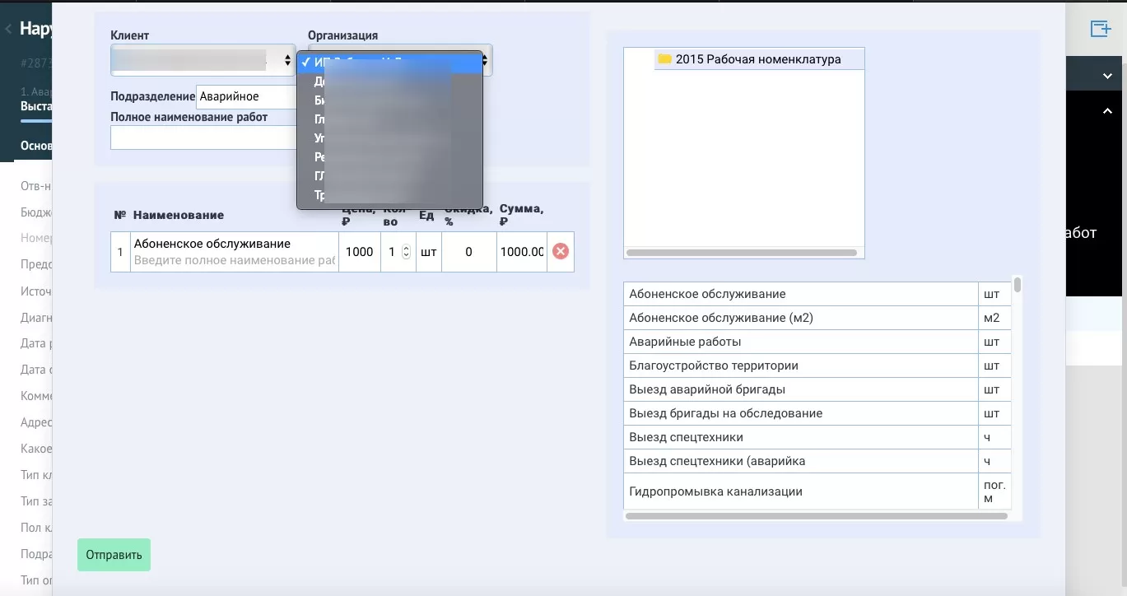Open the Клиент dropdown

coord(203,60)
